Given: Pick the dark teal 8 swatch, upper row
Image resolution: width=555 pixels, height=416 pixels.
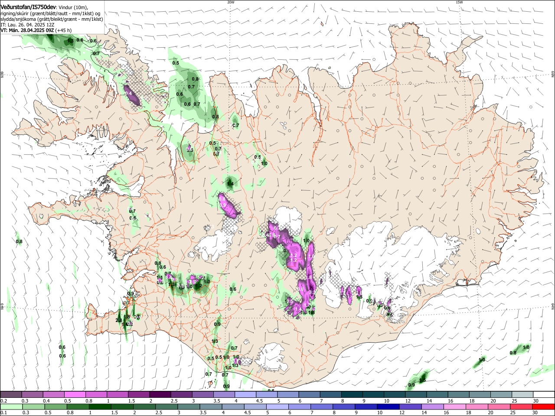Looking at the screenshot, I should pos(352,395).
